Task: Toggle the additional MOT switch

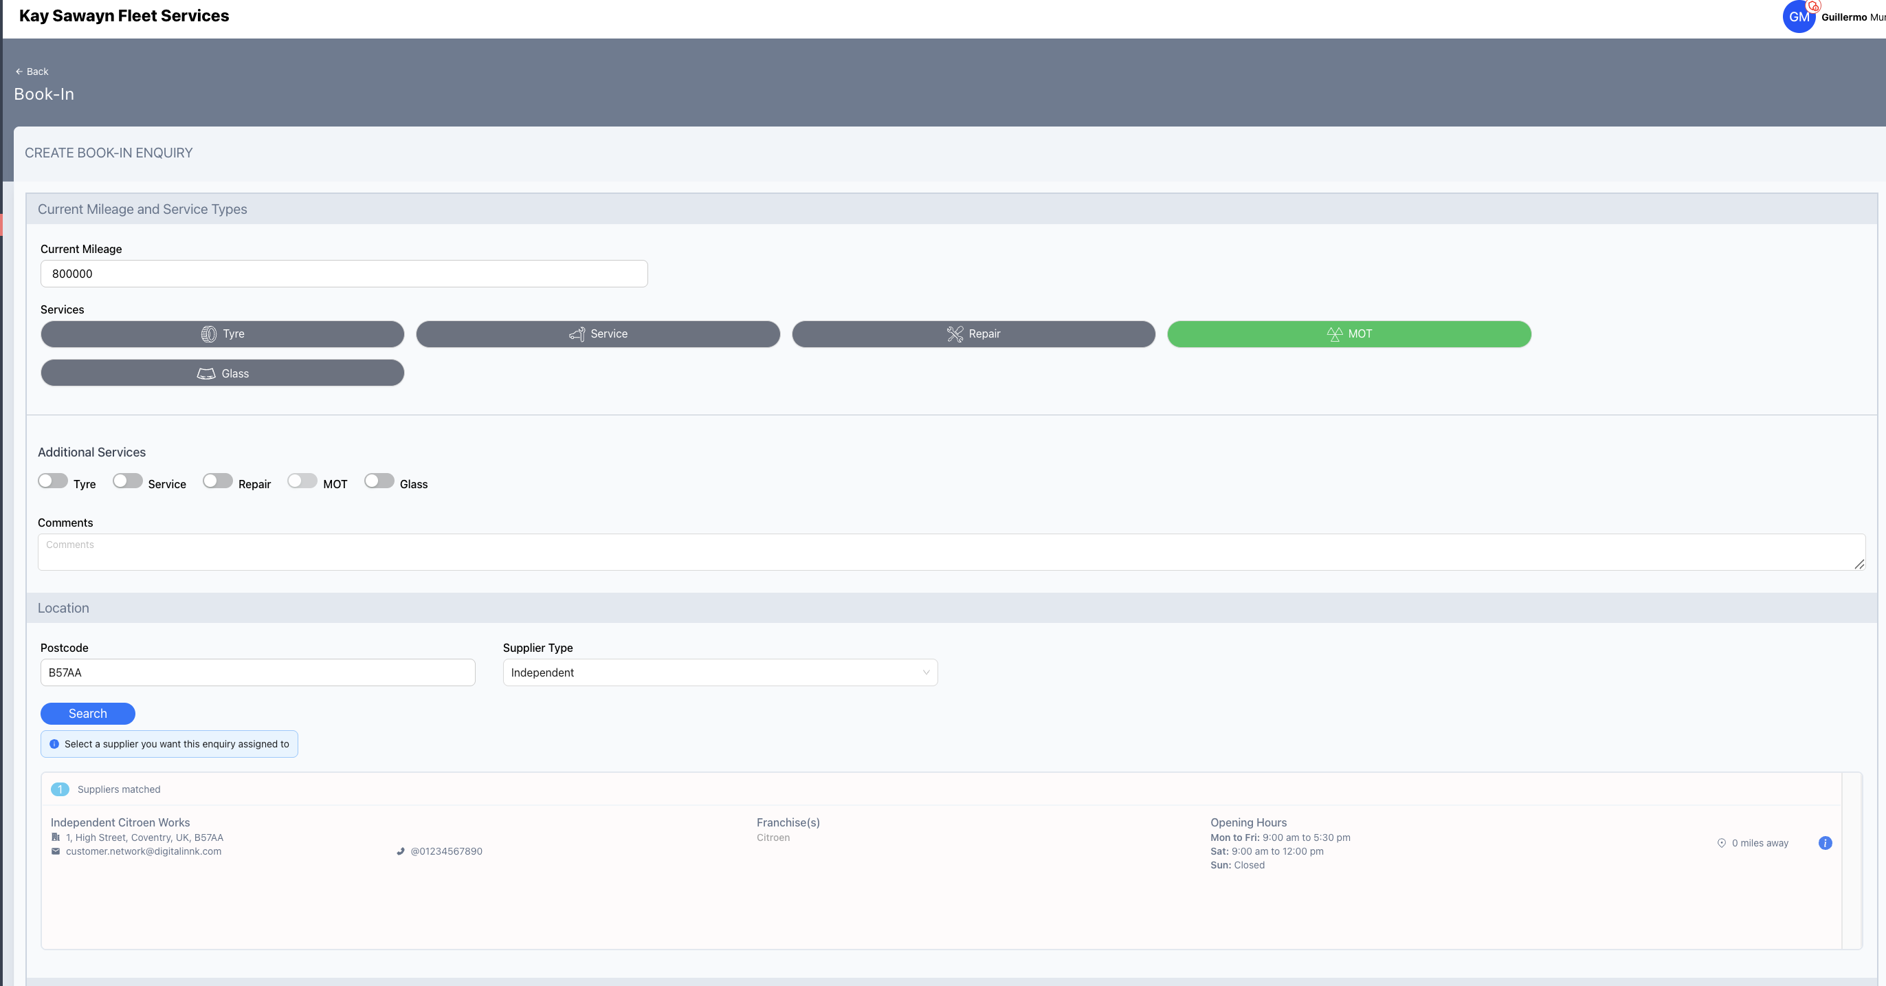Action: pos(302,481)
